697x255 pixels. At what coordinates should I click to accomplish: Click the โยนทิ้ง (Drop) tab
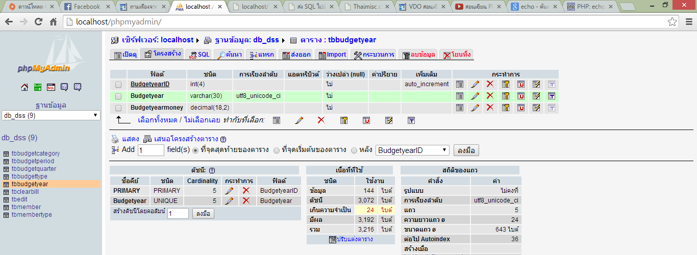coord(457,54)
